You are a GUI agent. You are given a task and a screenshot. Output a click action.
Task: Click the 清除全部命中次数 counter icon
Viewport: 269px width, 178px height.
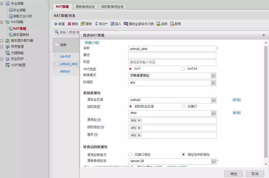pyautogui.click(x=126, y=24)
